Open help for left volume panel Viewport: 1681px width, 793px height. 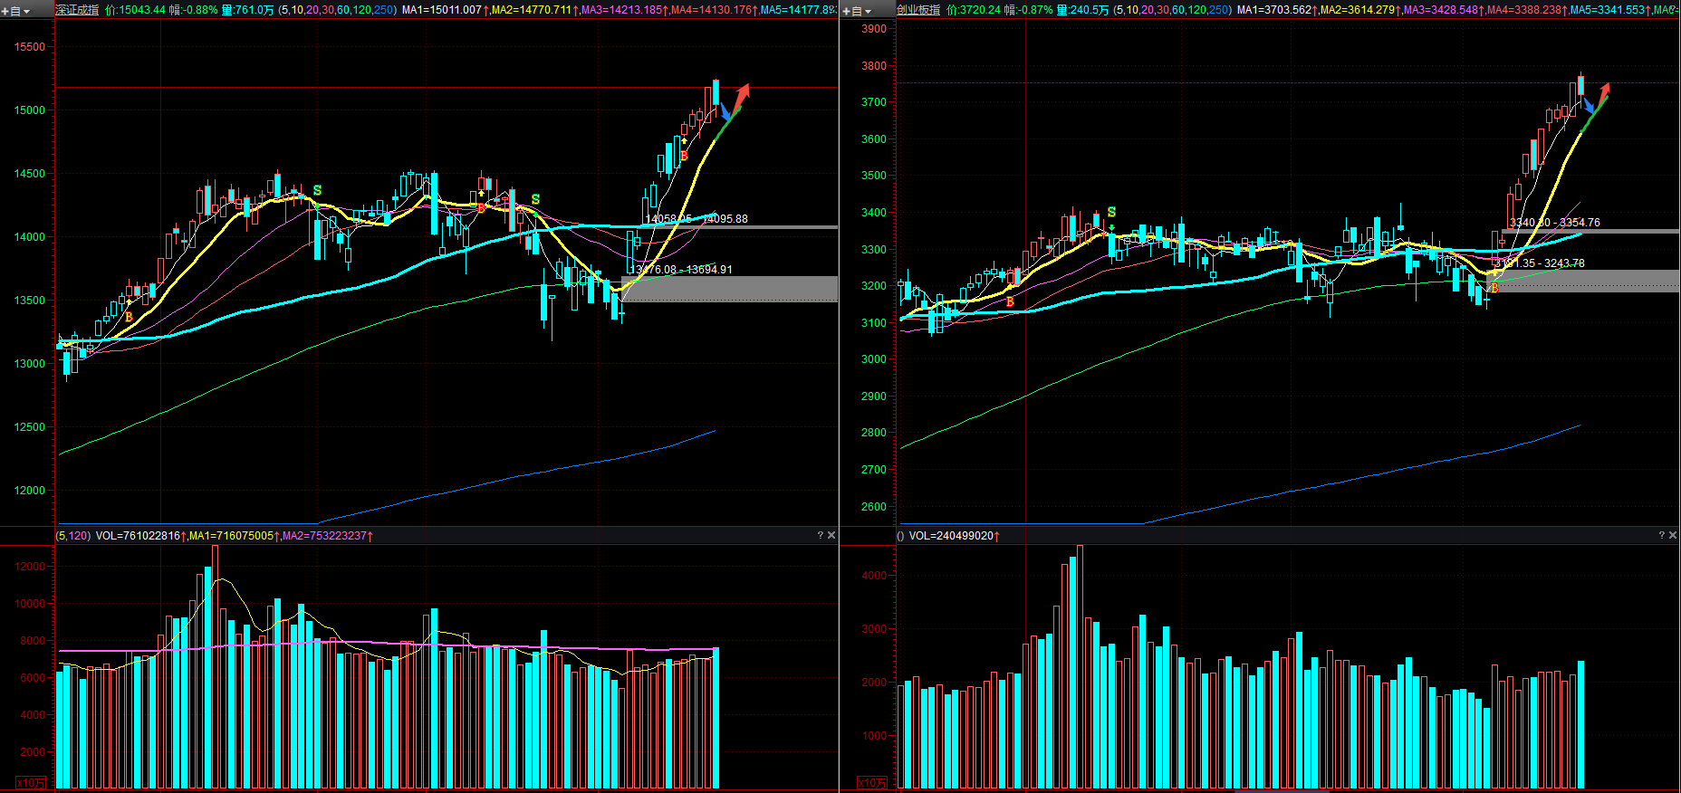click(820, 536)
